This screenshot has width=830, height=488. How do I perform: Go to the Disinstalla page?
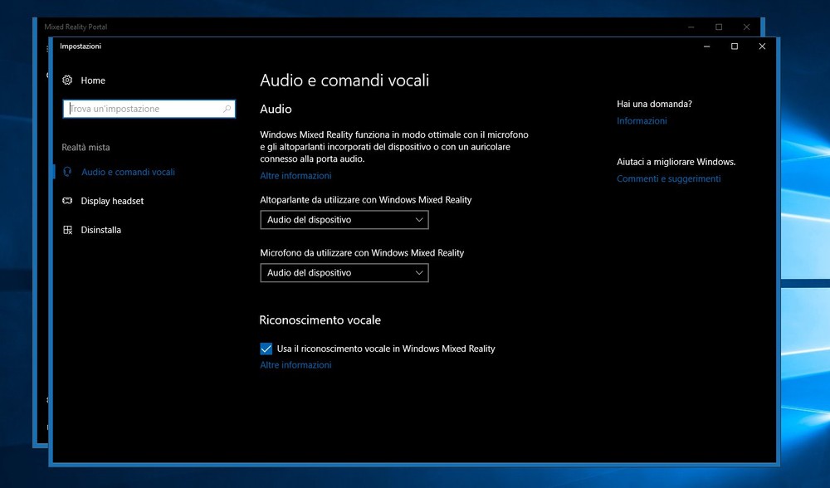(x=101, y=230)
